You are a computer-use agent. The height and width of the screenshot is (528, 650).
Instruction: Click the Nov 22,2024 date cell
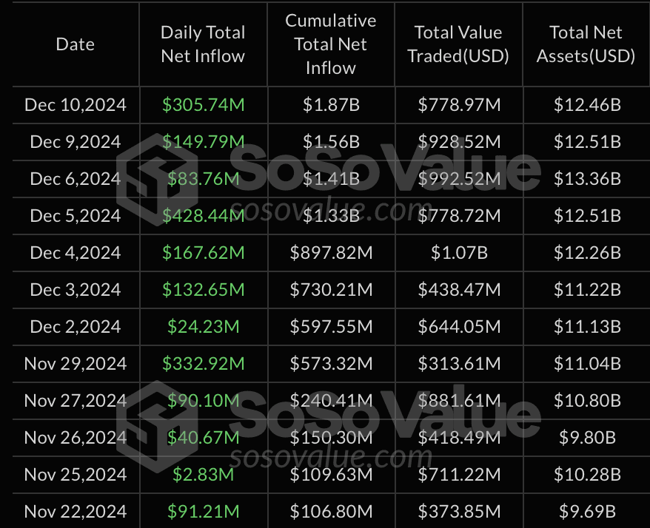click(x=75, y=512)
